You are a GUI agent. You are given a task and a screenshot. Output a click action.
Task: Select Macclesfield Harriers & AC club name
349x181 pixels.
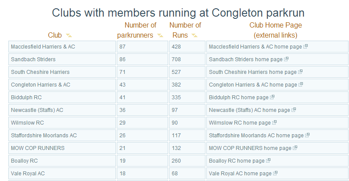[x=43, y=47]
